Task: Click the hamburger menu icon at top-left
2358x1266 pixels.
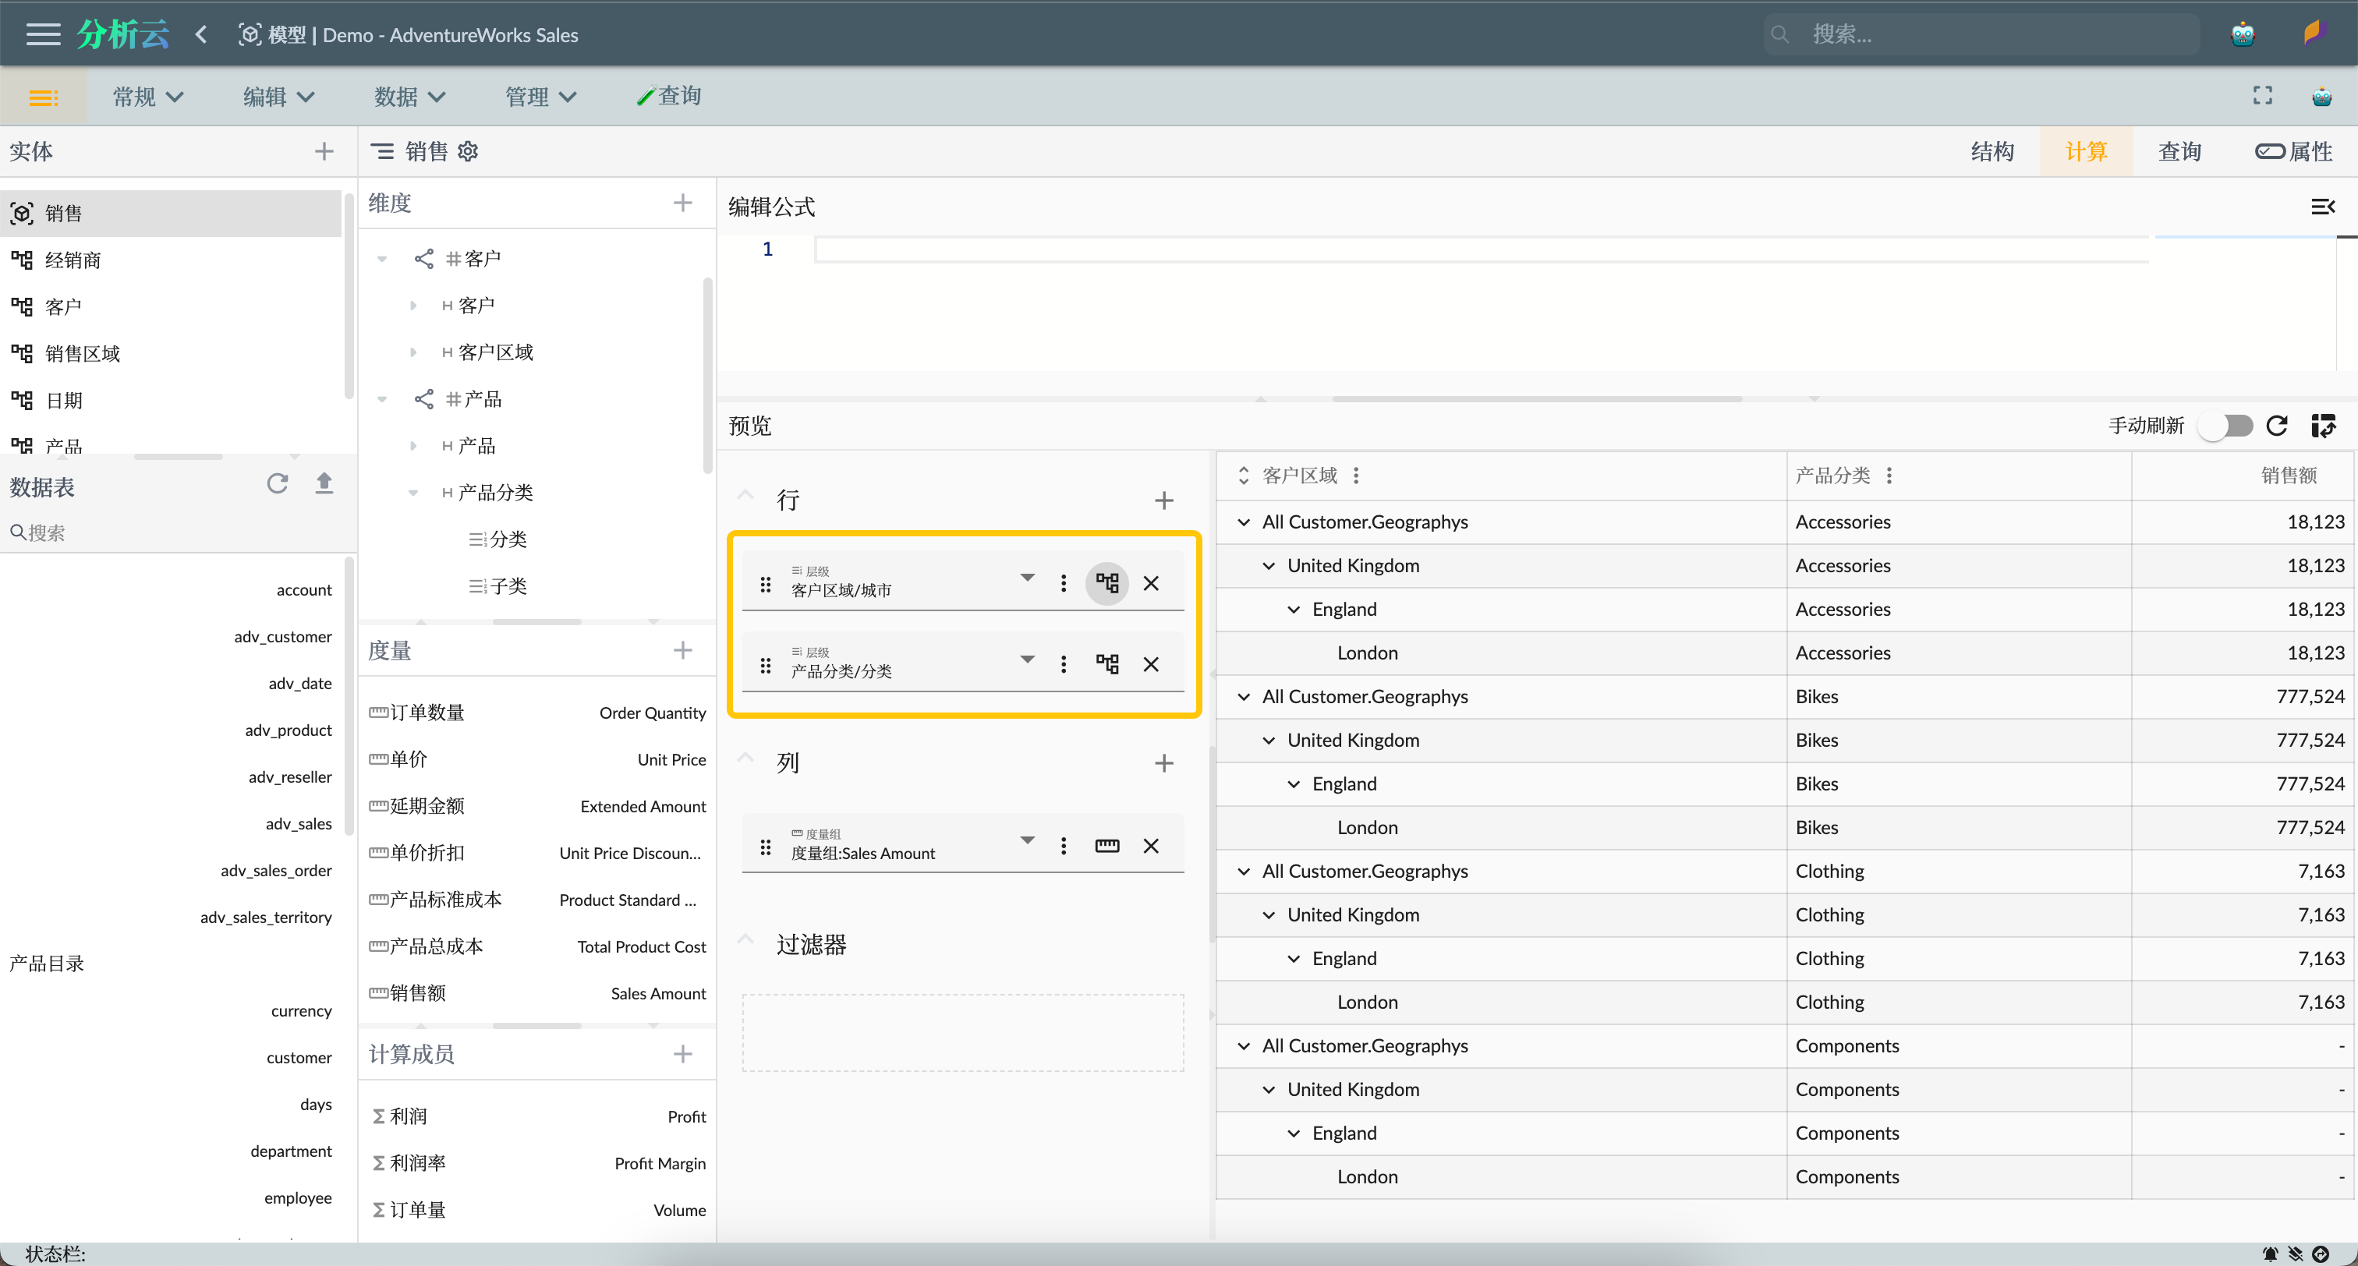Action: pyautogui.click(x=42, y=35)
